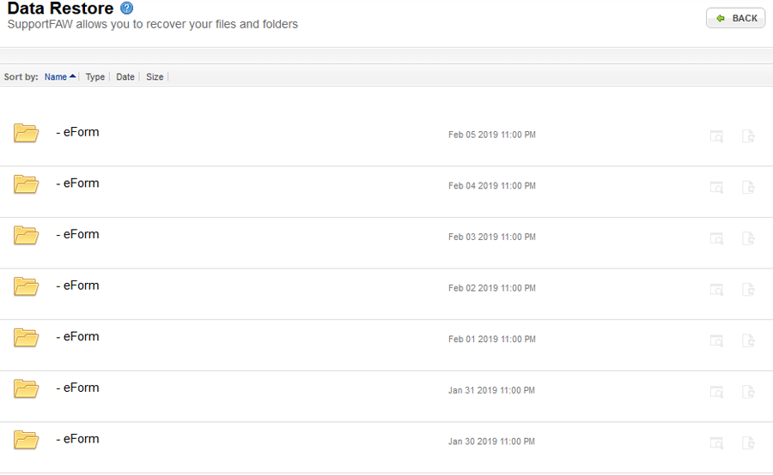Click the restore file icon for Jan 31 2019

point(748,392)
